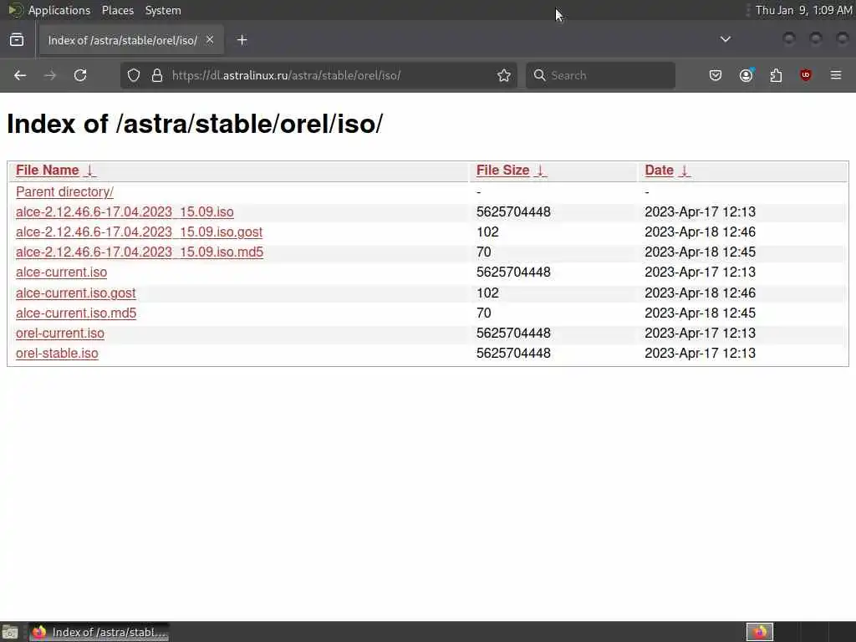This screenshot has height=642, width=856.
Task: Click the date of orel-current.iso
Action: click(700, 334)
